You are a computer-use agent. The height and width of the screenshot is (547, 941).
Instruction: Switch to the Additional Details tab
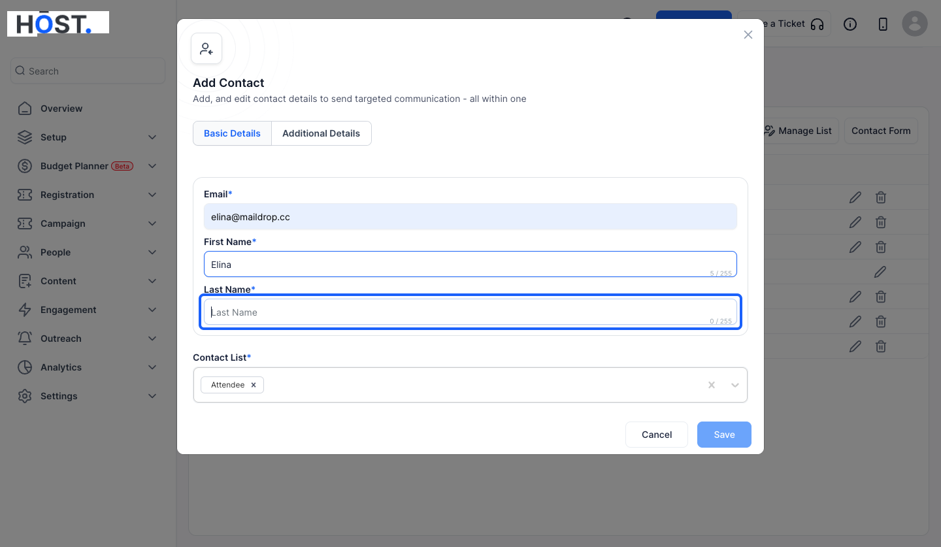click(321, 133)
